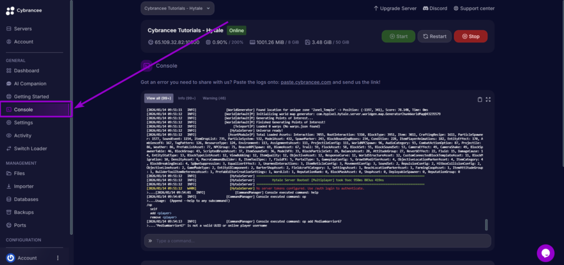
Task: Open Files from the sidebar
Action: (x=19, y=174)
